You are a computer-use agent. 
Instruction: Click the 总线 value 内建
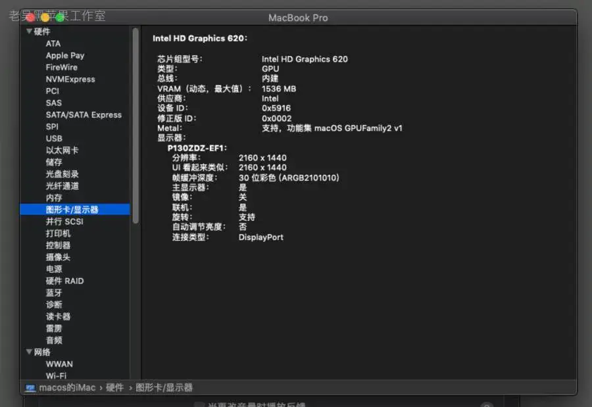click(270, 78)
